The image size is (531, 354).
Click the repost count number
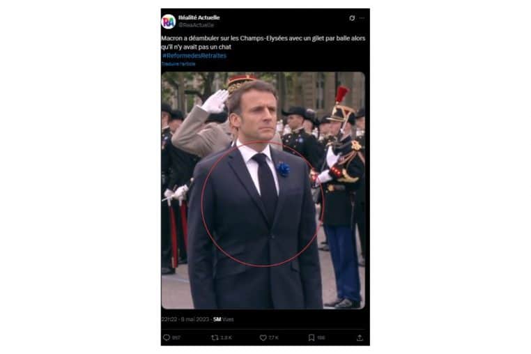click(x=226, y=337)
